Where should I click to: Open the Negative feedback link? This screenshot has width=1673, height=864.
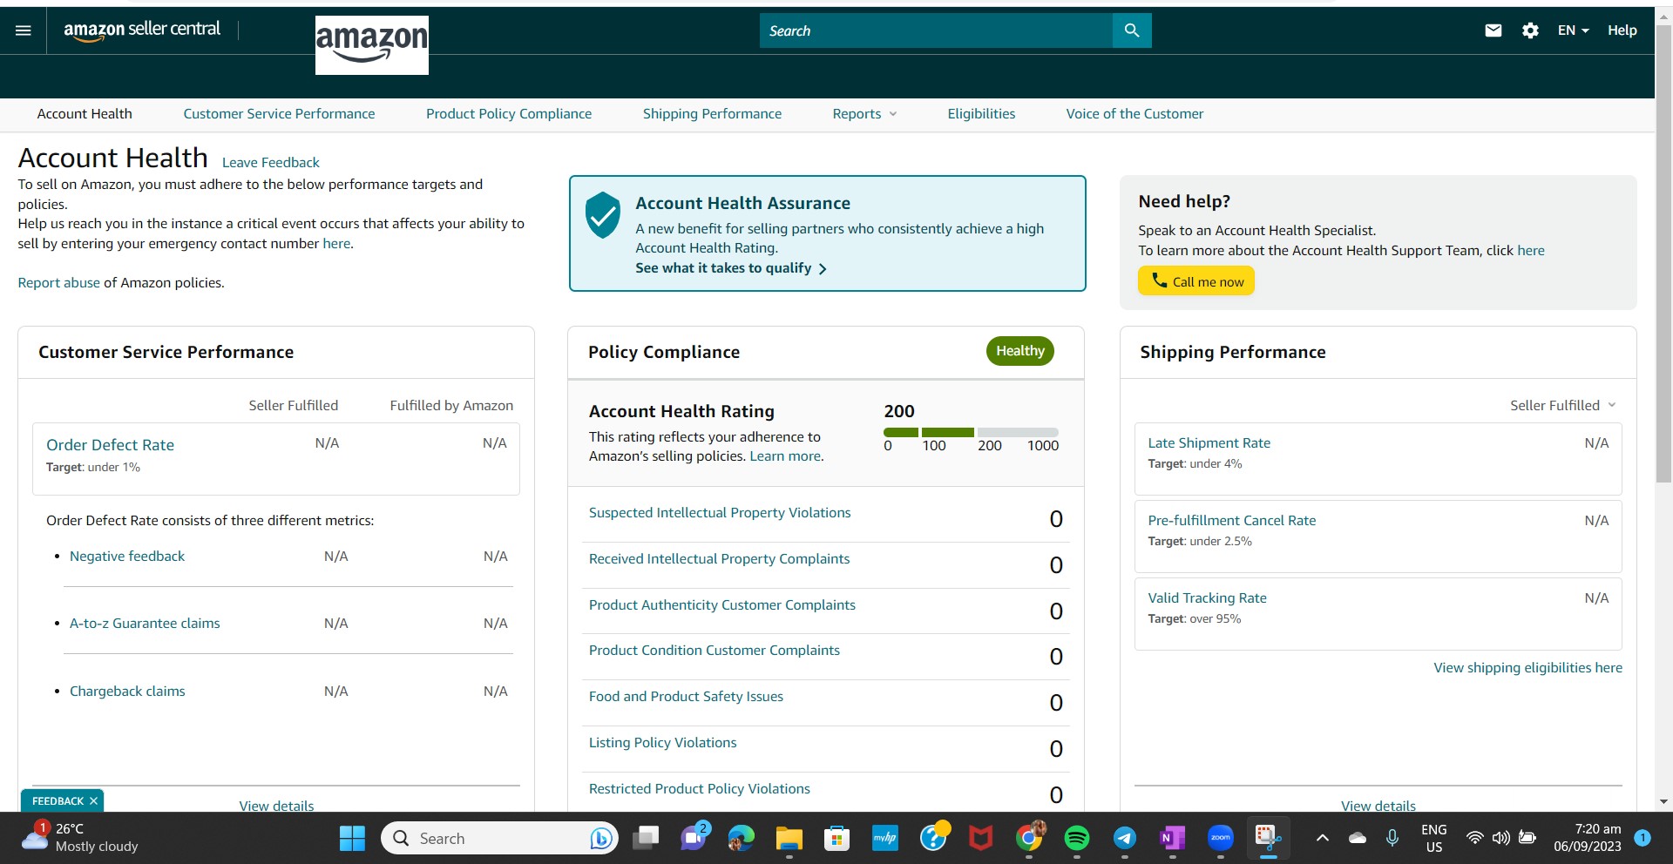127,557
